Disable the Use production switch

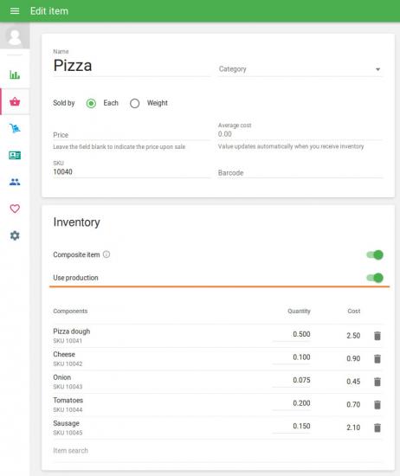(375, 278)
